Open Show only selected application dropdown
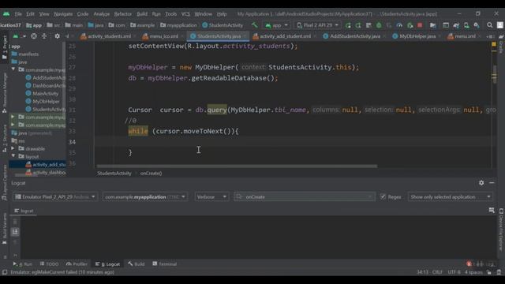 (x=451, y=196)
